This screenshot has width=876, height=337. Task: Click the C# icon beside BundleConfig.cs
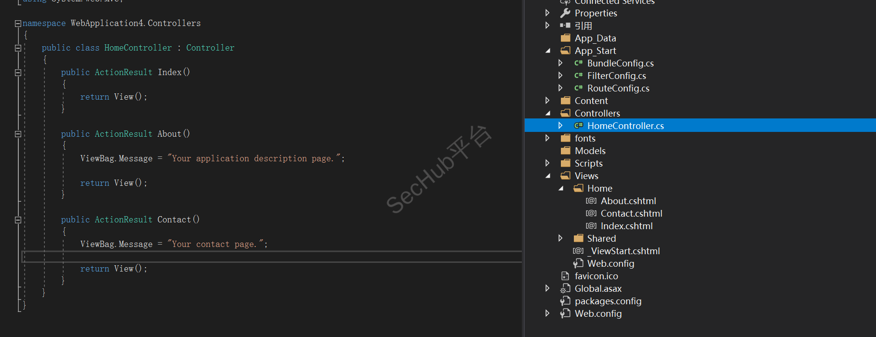click(x=578, y=63)
